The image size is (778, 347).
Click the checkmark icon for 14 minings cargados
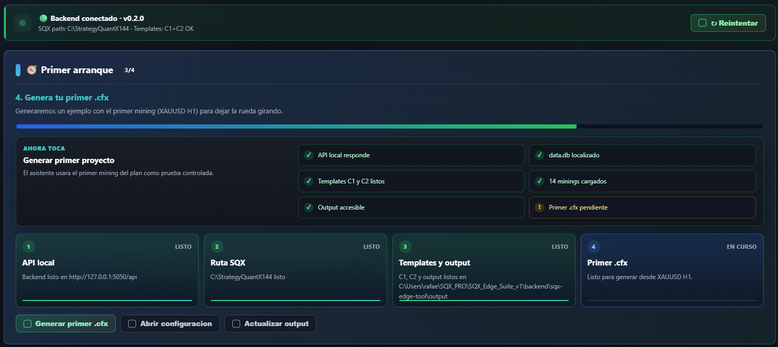click(539, 181)
